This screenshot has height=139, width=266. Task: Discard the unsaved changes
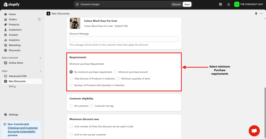(176, 4)
